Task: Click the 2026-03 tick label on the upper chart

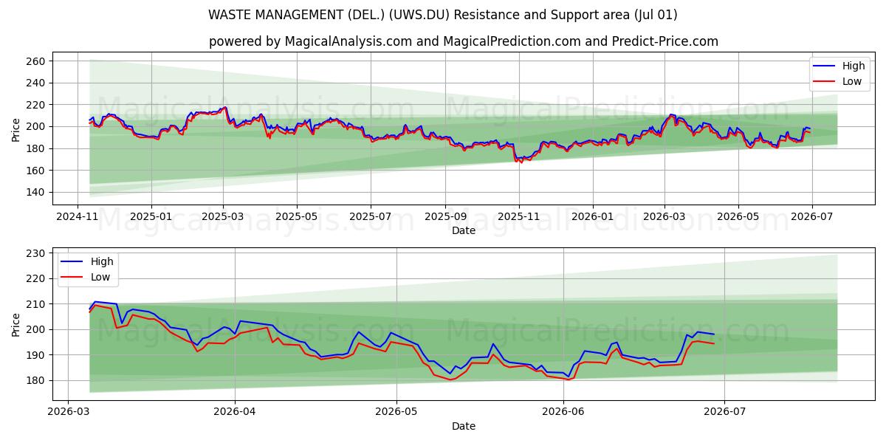Action: (664, 217)
